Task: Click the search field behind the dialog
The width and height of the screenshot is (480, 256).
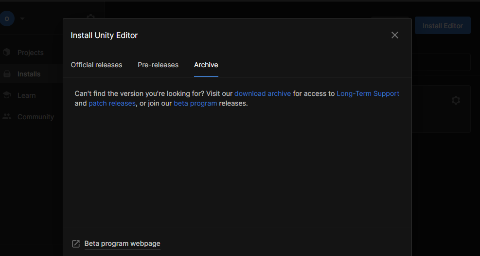Action: click(x=441, y=62)
